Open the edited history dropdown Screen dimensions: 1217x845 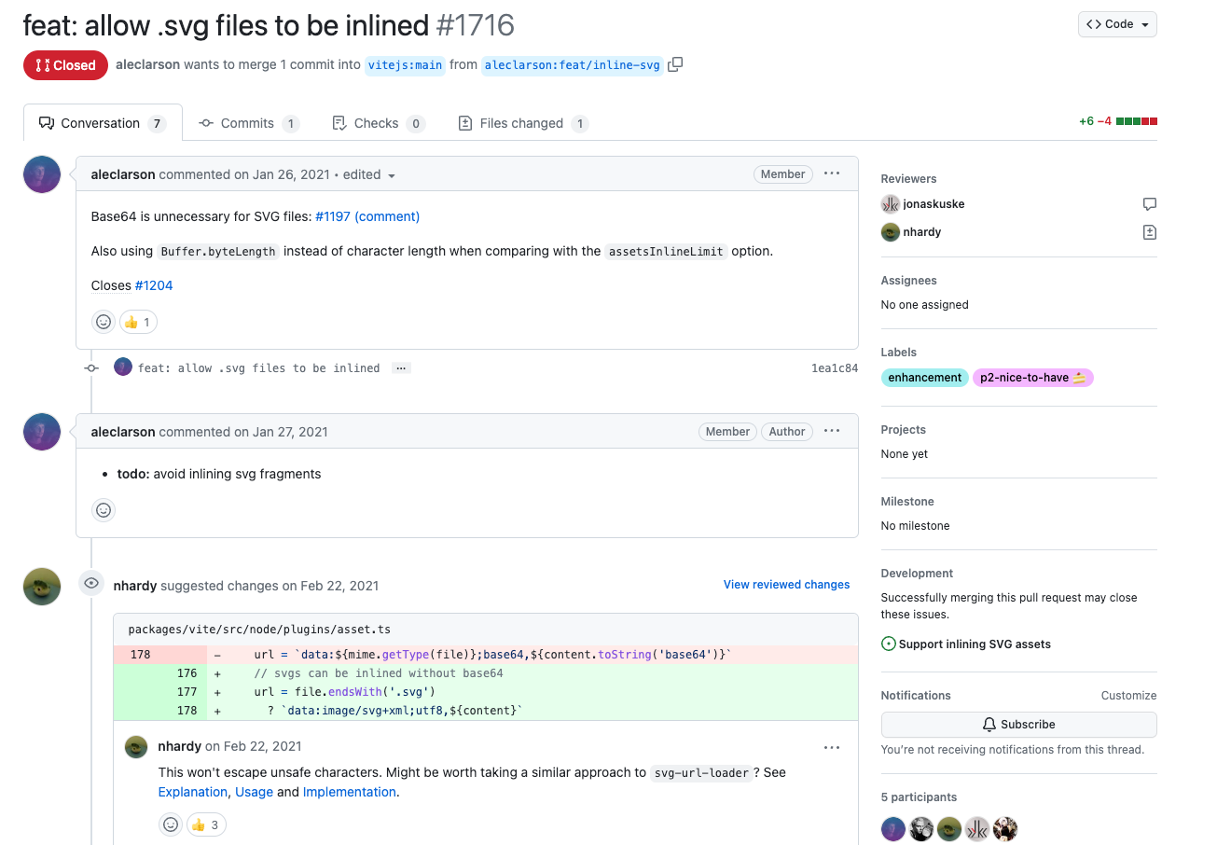(x=368, y=174)
